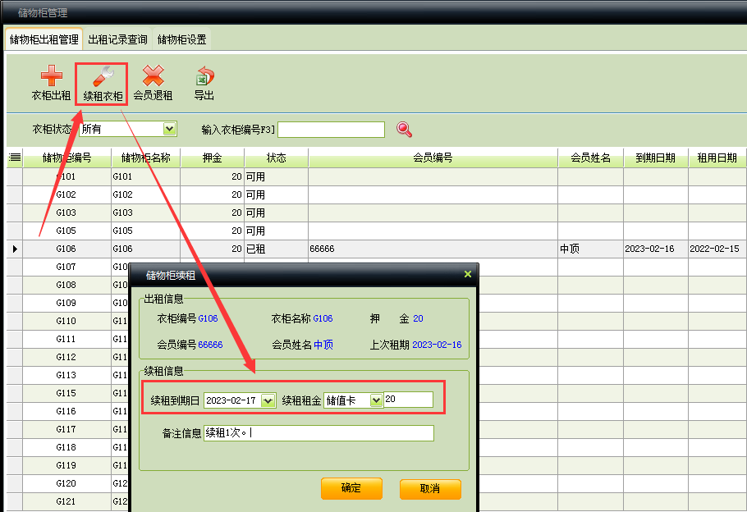Click the 取消 button
This screenshot has width=747, height=512.
click(x=430, y=489)
